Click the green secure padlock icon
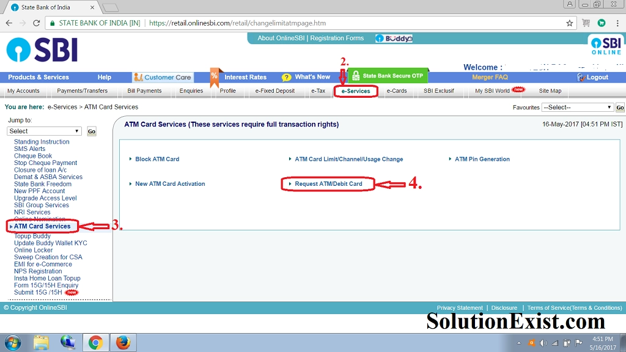626x352 pixels. [53, 23]
